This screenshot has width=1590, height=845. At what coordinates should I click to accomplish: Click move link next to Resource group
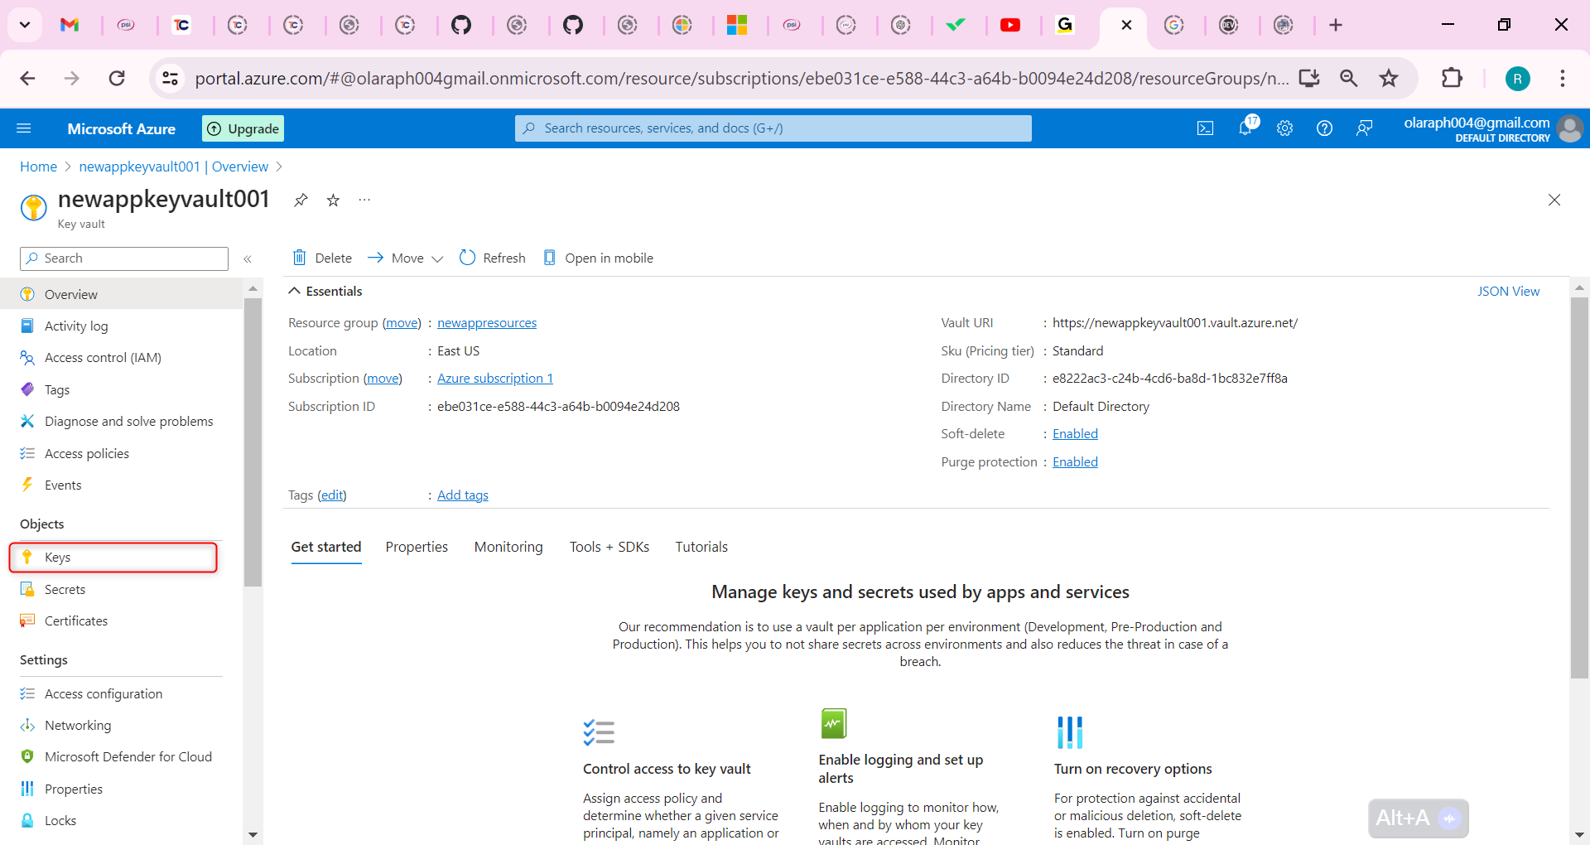coord(402,323)
